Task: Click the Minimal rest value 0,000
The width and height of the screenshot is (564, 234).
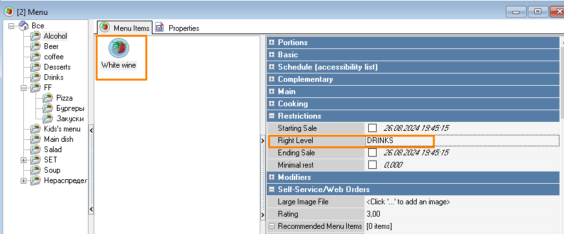Action: click(x=393, y=165)
